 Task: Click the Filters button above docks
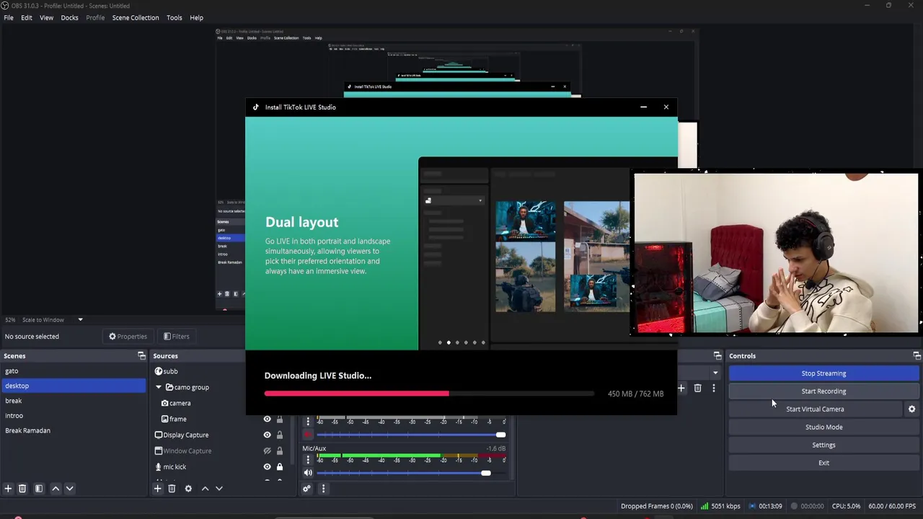176,337
